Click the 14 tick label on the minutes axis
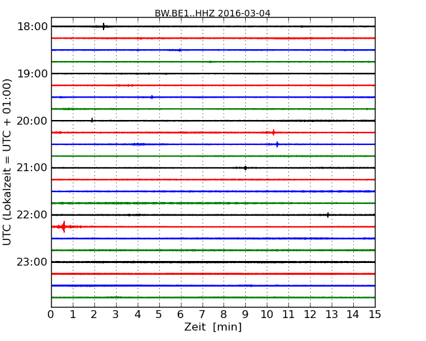426x341 pixels. pos(353,314)
